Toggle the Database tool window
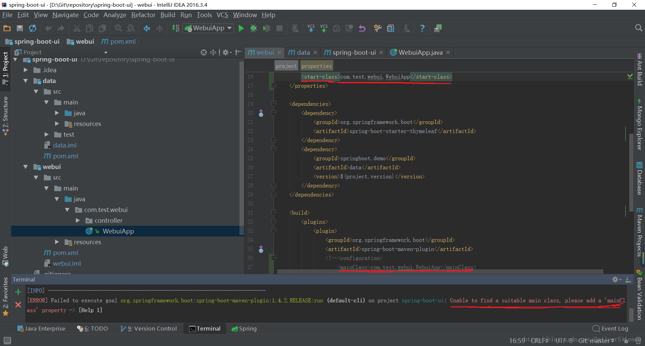The width and height of the screenshot is (645, 346). click(x=639, y=178)
